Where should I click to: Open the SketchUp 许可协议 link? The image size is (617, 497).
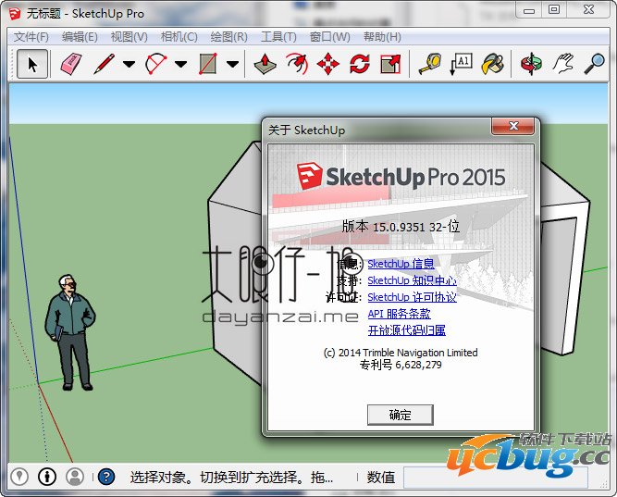412,297
